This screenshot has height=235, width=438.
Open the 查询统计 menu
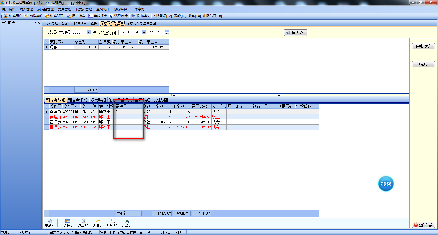[103, 9]
